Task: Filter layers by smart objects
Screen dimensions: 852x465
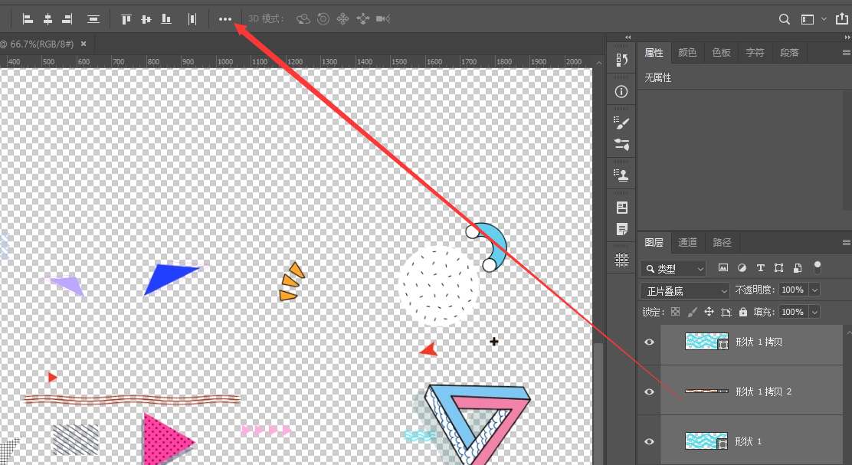Action: pos(797,268)
